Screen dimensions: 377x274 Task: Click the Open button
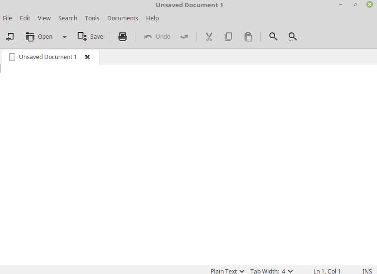pos(39,37)
